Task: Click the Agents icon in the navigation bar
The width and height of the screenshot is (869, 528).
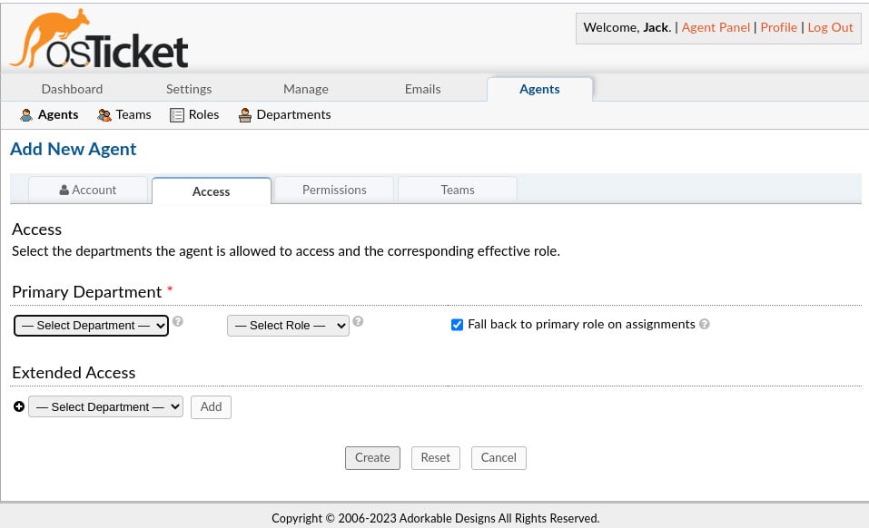Action: 26,114
